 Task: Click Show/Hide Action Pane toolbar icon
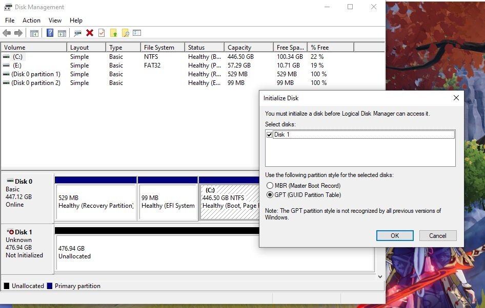62,33
